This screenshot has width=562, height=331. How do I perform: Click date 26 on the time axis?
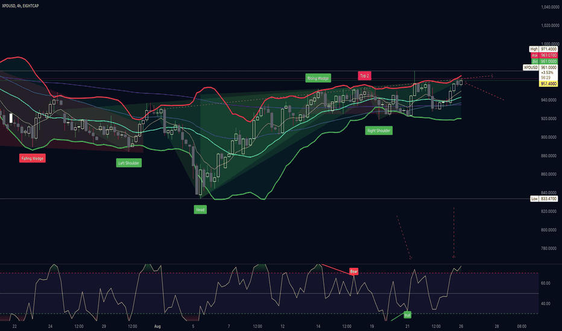click(x=461, y=326)
